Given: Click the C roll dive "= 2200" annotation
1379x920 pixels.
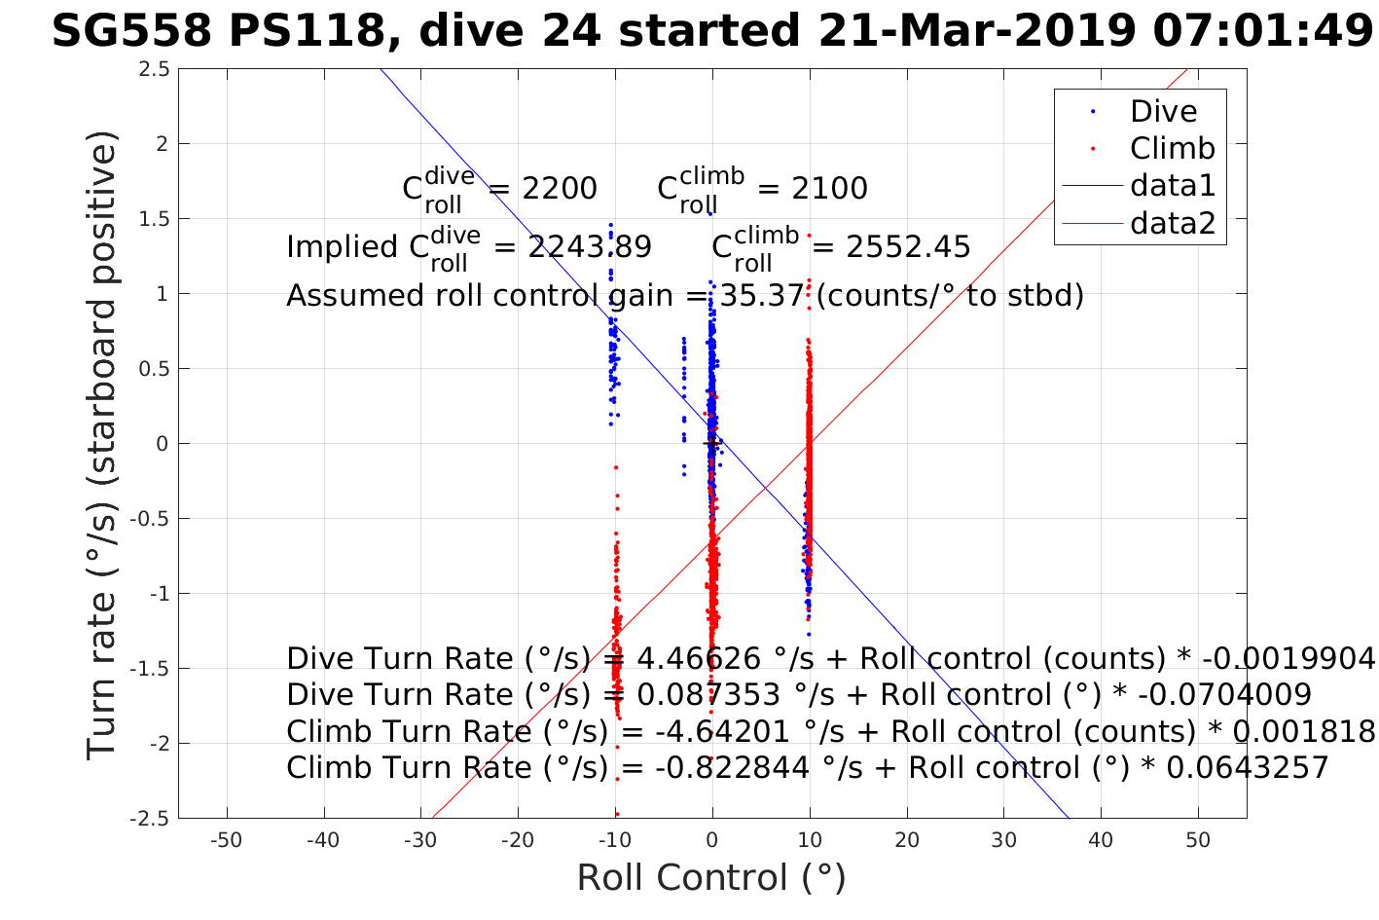Looking at the screenshot, I should 500,188.
